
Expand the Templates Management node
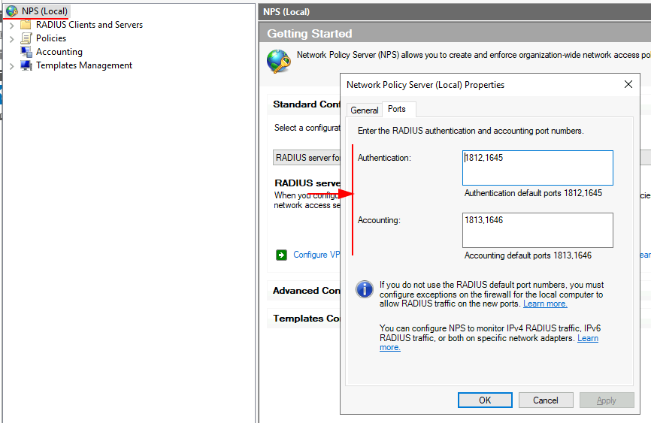click(11, 66)
